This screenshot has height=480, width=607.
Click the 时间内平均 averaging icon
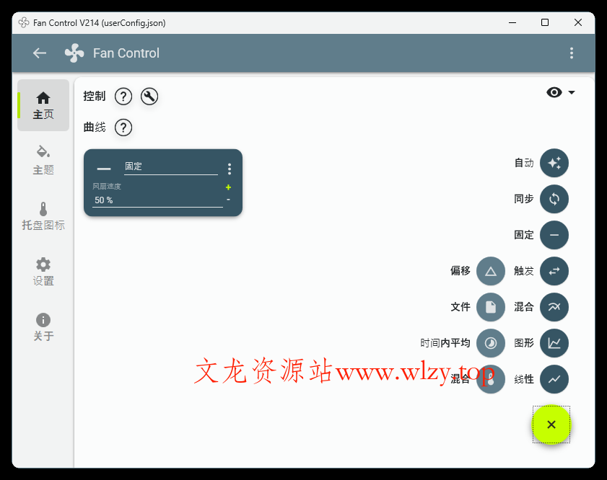490,343
